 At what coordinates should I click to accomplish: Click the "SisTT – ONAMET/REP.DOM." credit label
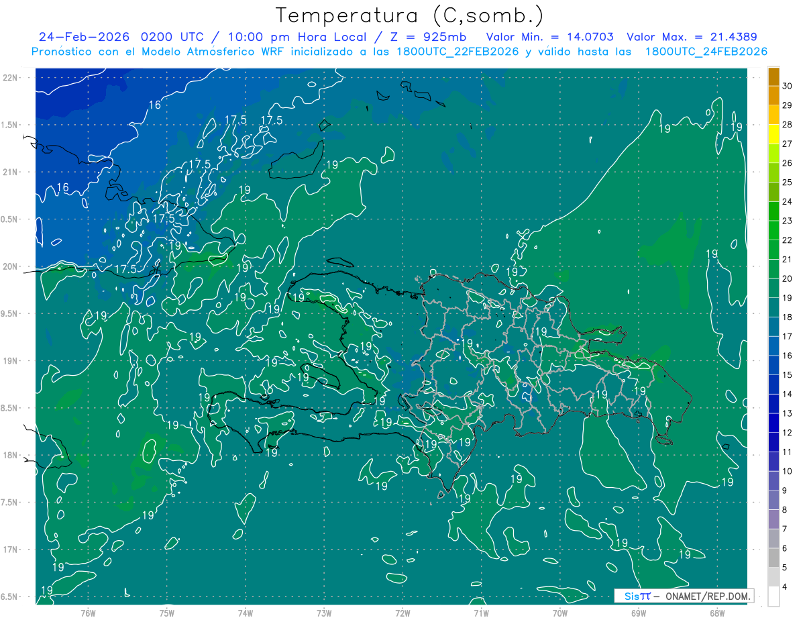684,596
